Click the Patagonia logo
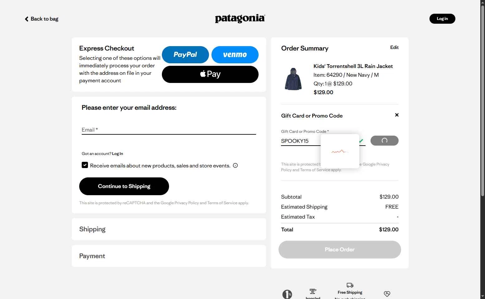The height and width of the screenshot is (299, 485). click(240, 19)
